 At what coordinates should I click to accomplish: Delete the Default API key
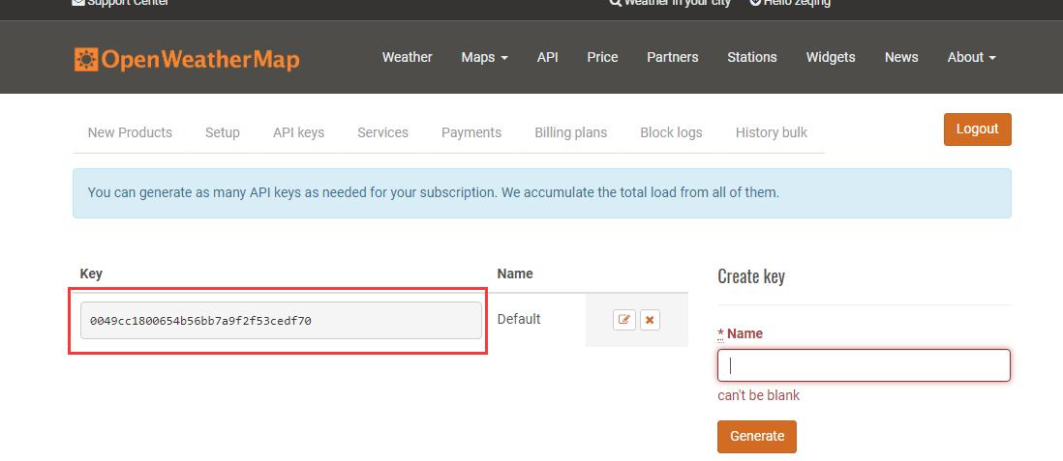650,320
